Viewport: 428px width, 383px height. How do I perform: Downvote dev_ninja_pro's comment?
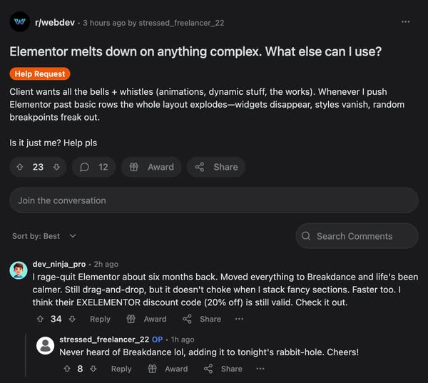coord(71,319)
